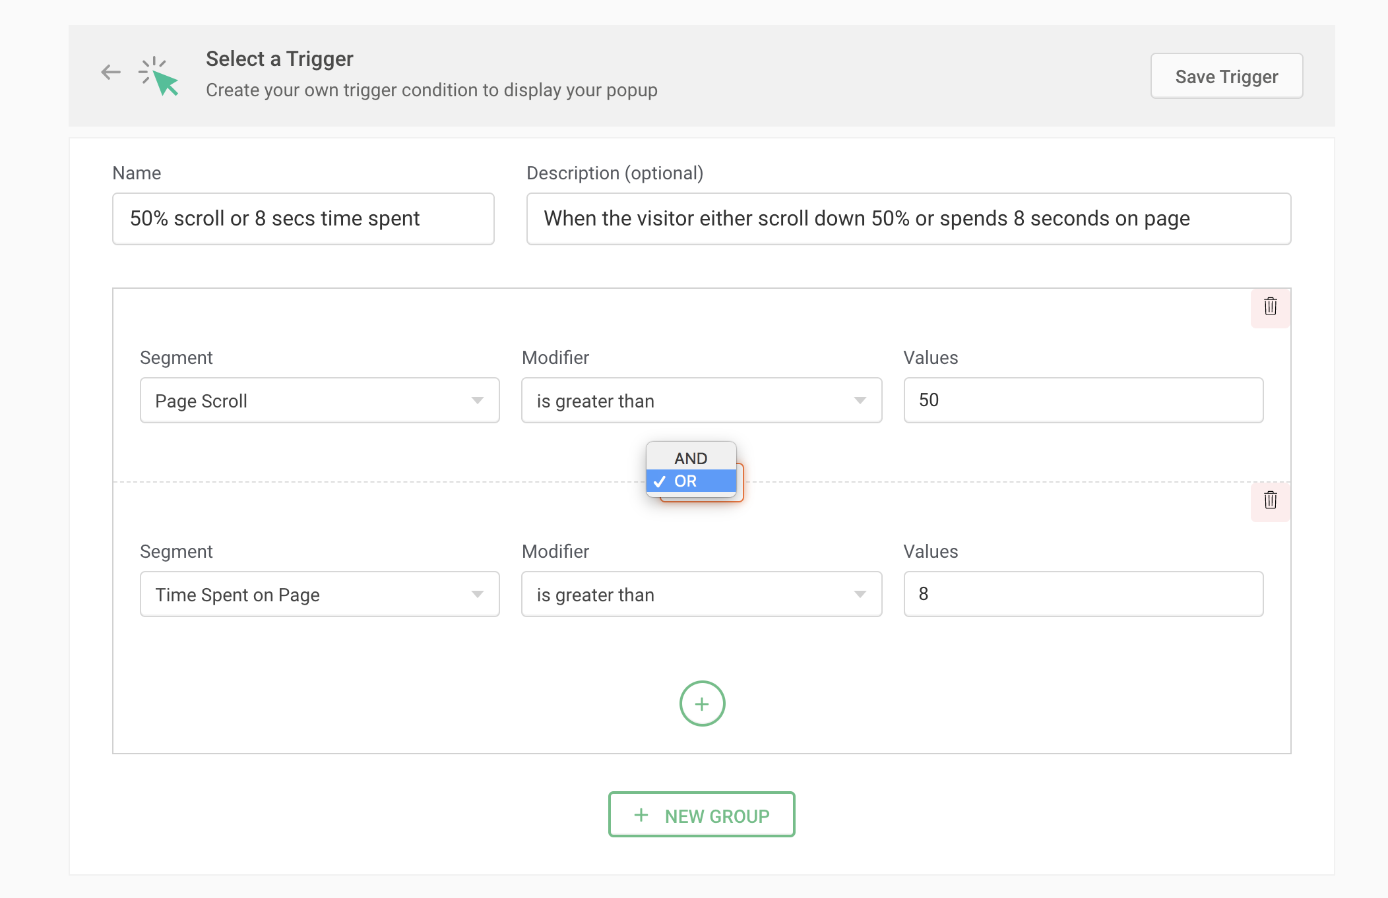Click the back arrow icon
This screenshot has height=898, width=1388.
111,73
